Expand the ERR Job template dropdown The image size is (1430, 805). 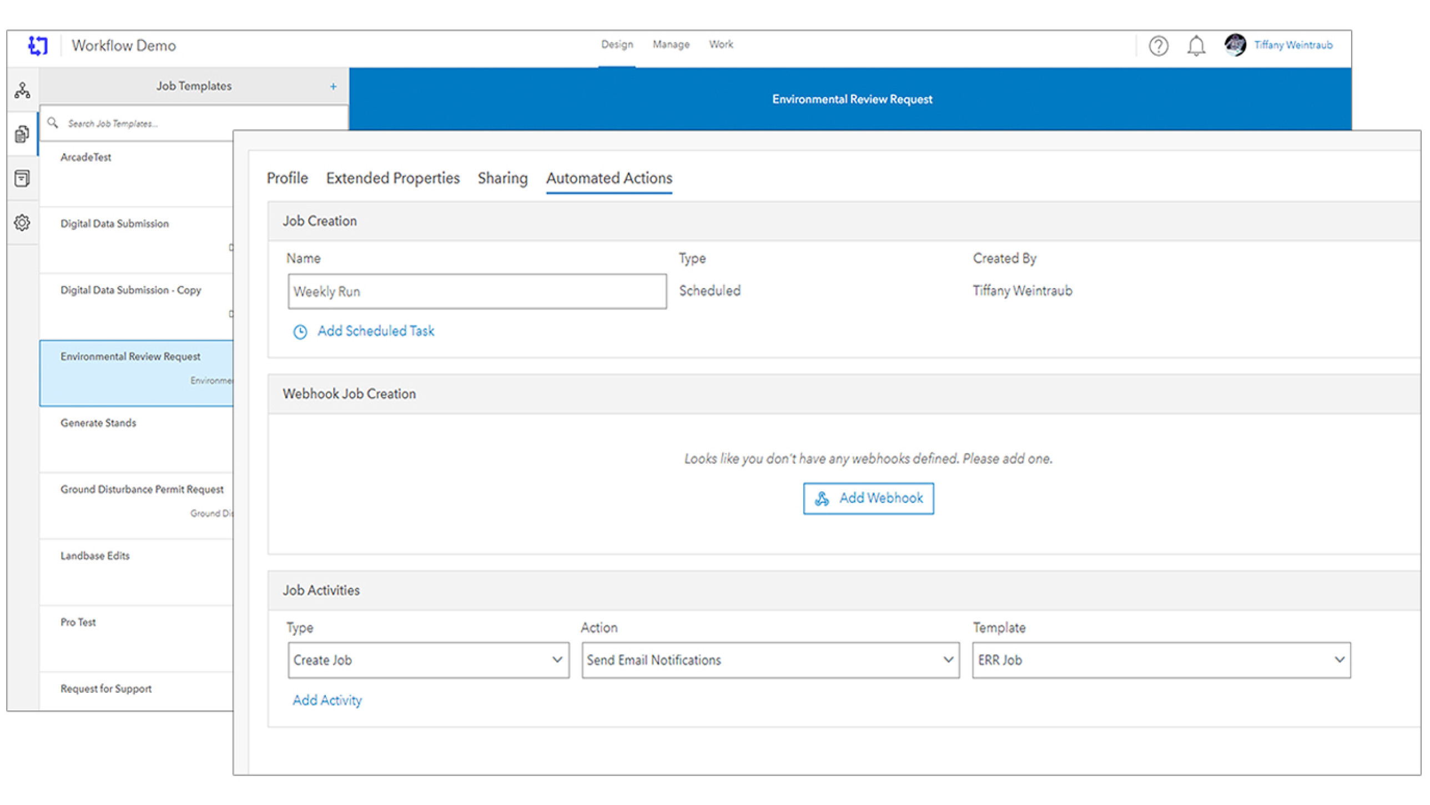click(x=1161, y=660)
